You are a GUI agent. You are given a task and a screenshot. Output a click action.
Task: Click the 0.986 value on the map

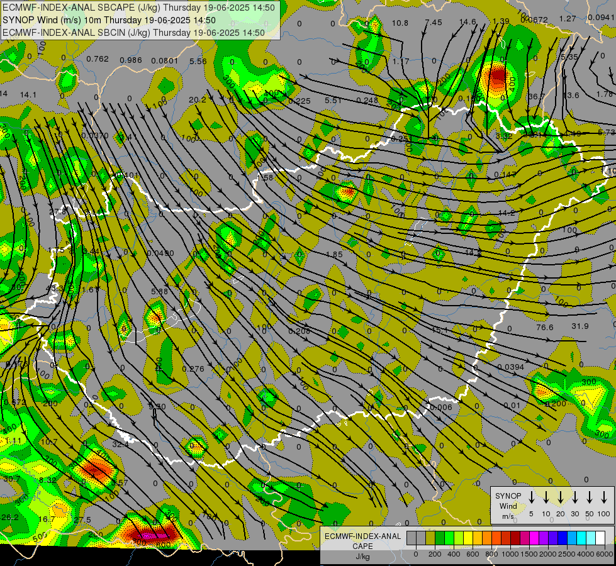131,60
